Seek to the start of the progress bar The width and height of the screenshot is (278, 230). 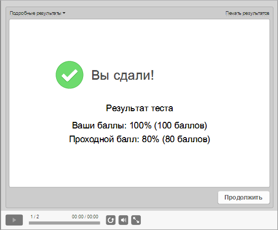(29, 223)
